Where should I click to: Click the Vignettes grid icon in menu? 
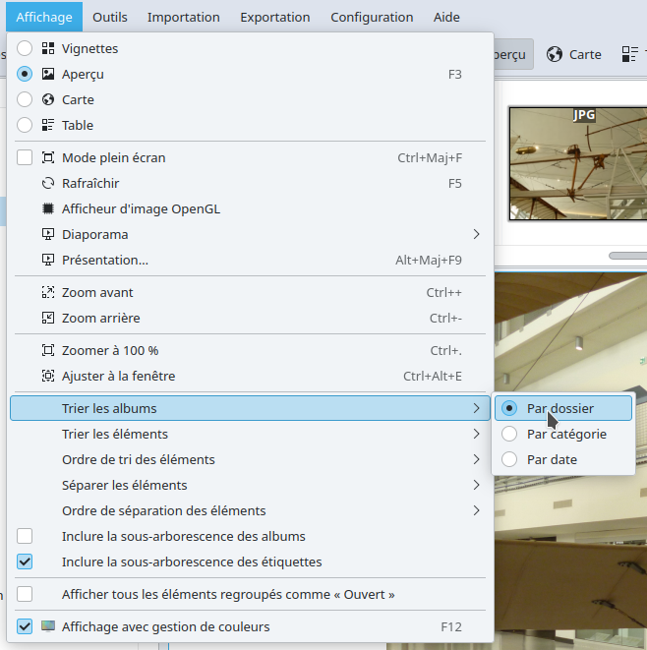(48, 48)
